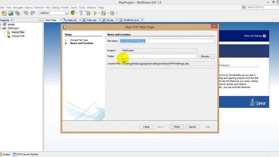Click the Cancel button
The height and width of the screenshot is (157, 279).
click(x=192, y=127)
